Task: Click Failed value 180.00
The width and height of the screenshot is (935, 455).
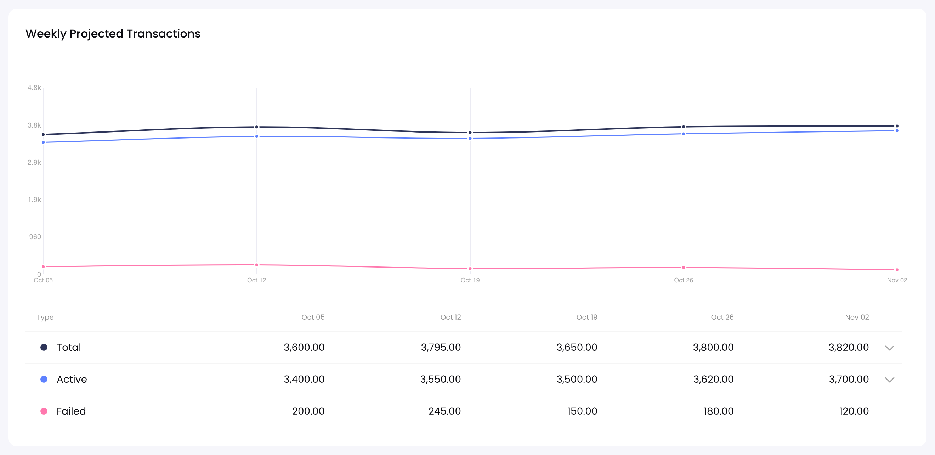Action: point(718,411)
